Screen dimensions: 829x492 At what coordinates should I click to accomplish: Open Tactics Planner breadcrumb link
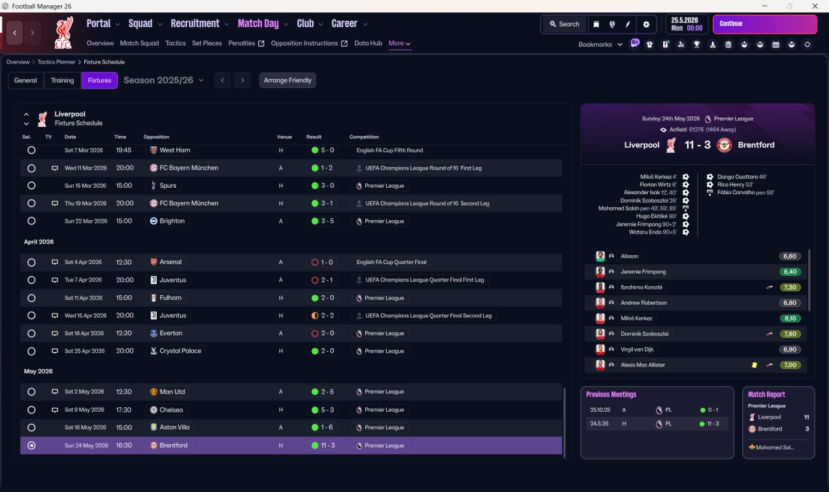click(x=56, y=62)
